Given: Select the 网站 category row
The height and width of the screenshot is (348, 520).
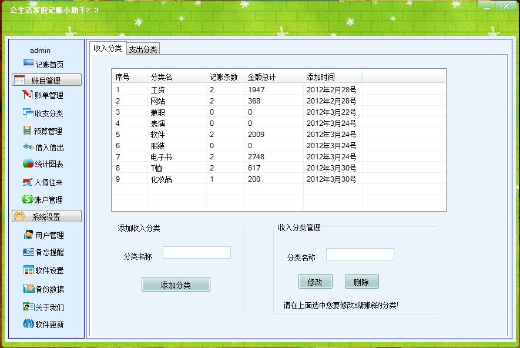Looking at the screenshot, I should click(279, 101).
